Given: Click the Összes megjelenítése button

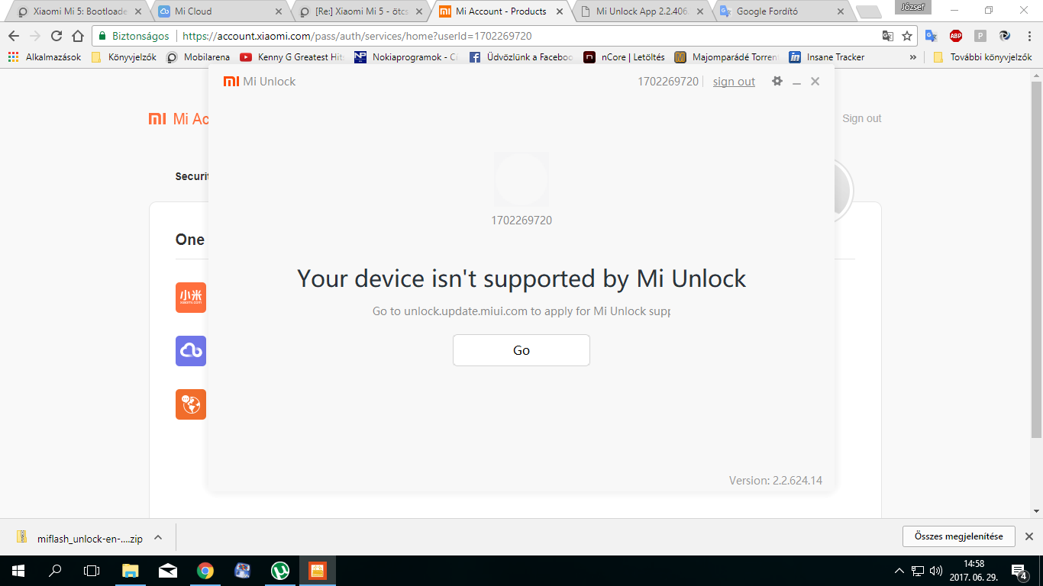Looking at the screenshot, I should pyautogui.click(x=958, y=536).
